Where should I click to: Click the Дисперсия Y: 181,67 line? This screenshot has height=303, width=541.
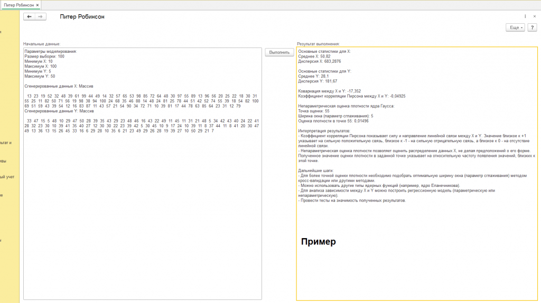[318, 81]
